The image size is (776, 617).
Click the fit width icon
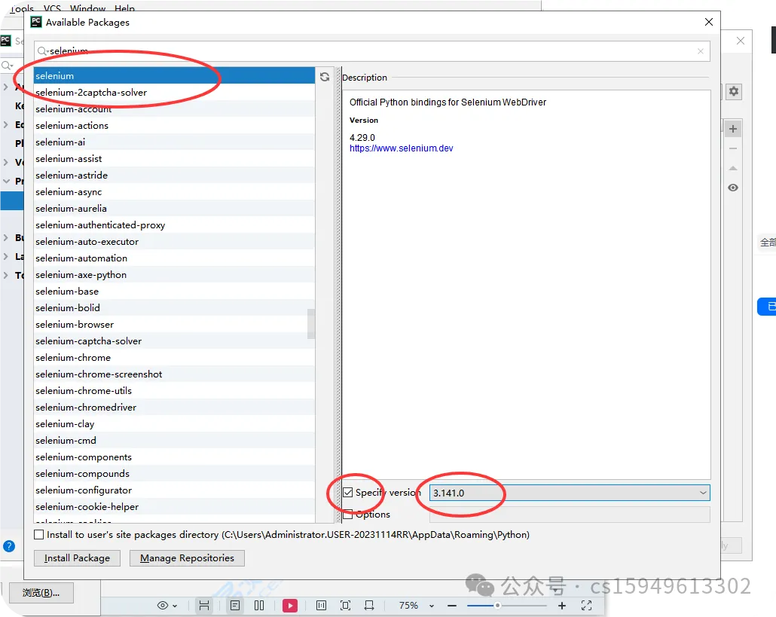tap(369, 606)
